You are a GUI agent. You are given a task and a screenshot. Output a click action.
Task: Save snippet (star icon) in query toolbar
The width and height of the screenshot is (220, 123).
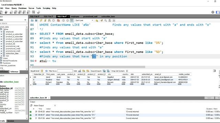[97, 20]
